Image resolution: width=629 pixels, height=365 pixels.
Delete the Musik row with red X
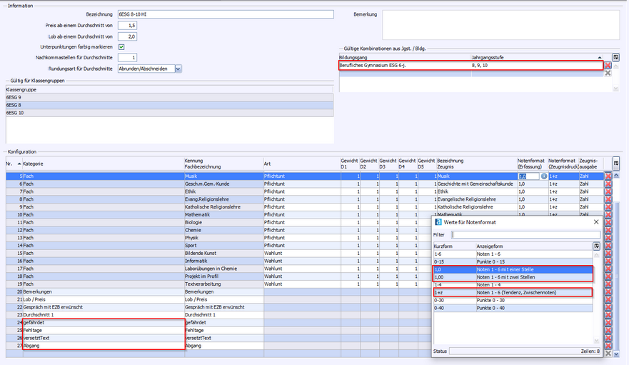pos(608,176)
